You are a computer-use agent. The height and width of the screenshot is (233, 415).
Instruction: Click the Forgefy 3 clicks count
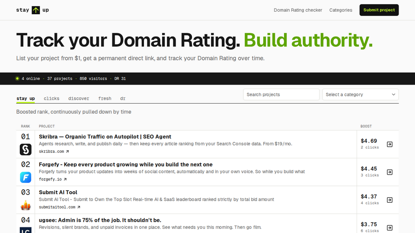(370, 175)
